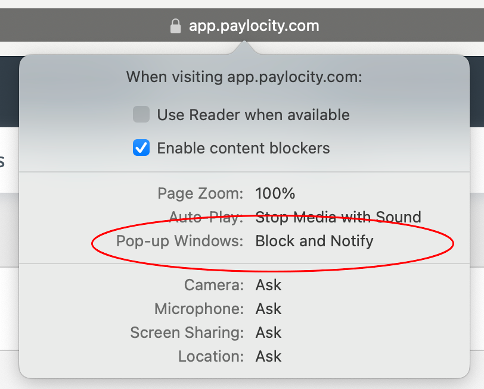Open the Location Ask permission
The width and height of the screenshot is (484, 389).
[268, 356]
